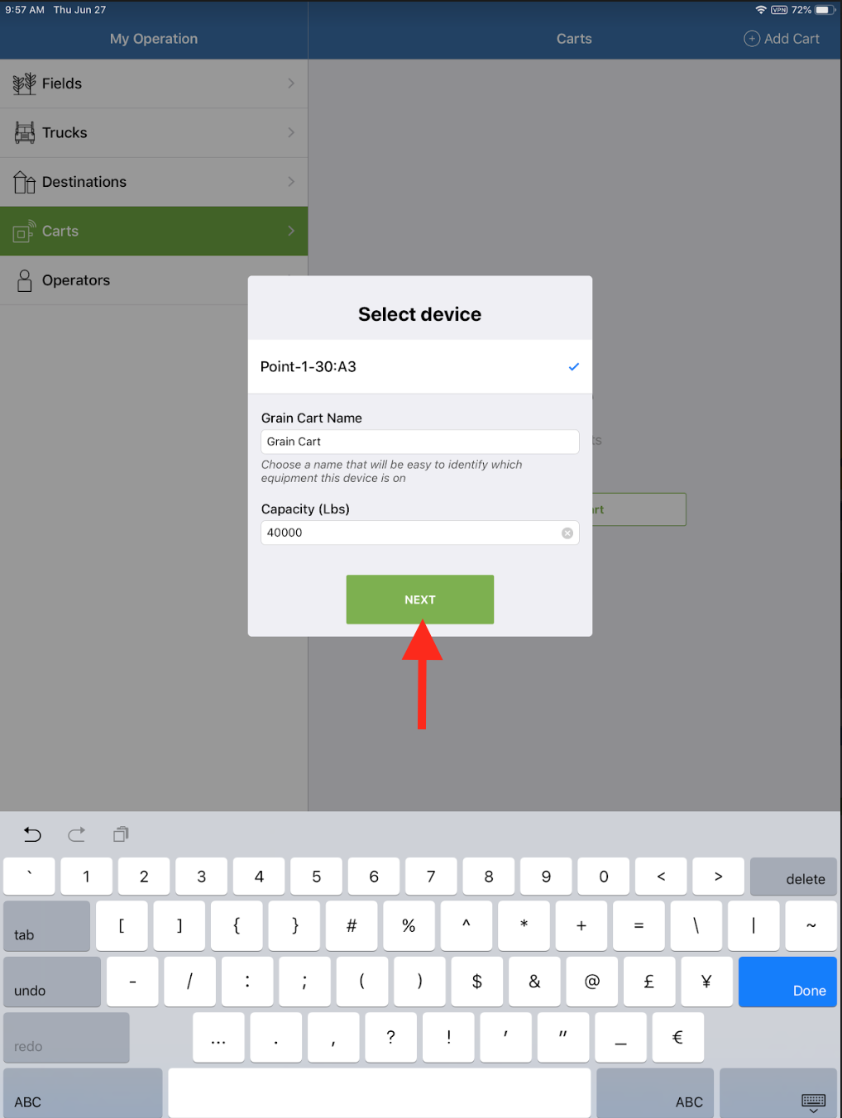Focus the Grain Cart Name field
The image size is (842, 1118).
click(420, 442)
